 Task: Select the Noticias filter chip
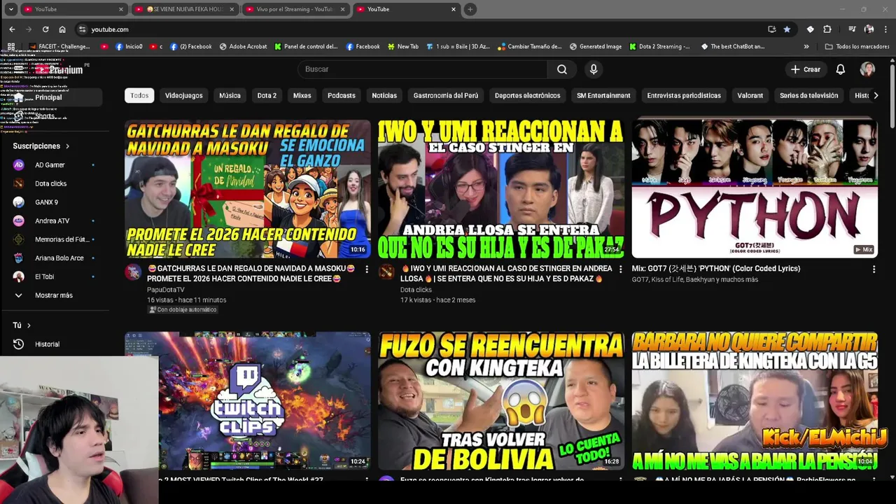[384, 95]
